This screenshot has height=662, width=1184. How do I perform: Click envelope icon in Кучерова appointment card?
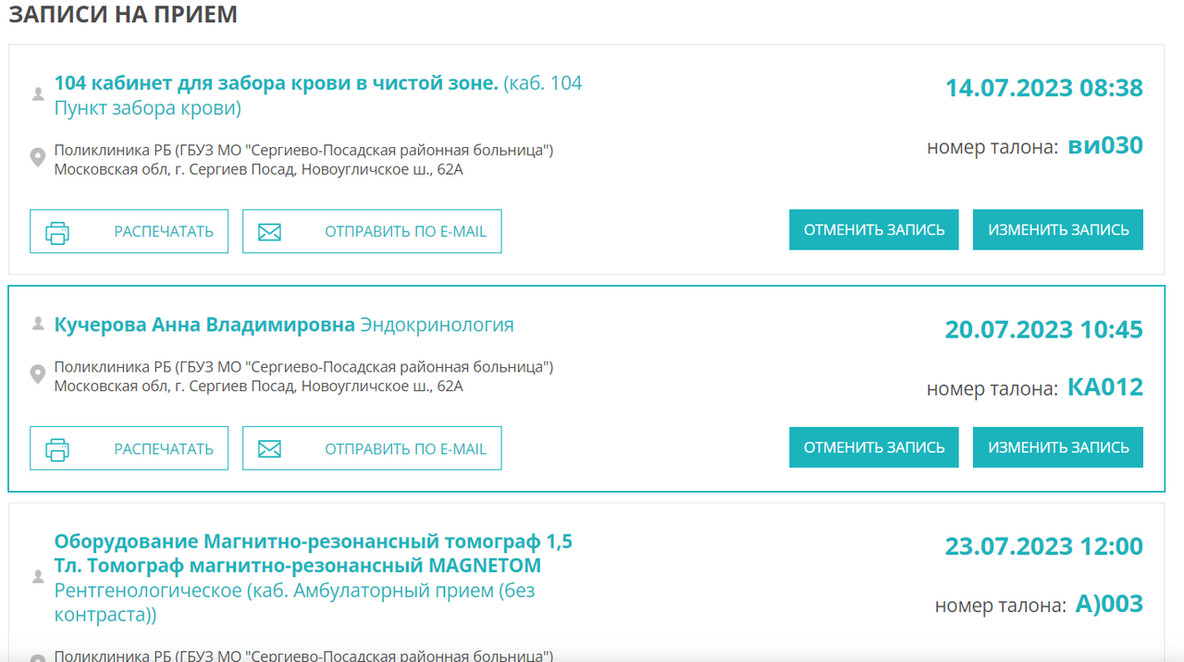pos(269,449)
